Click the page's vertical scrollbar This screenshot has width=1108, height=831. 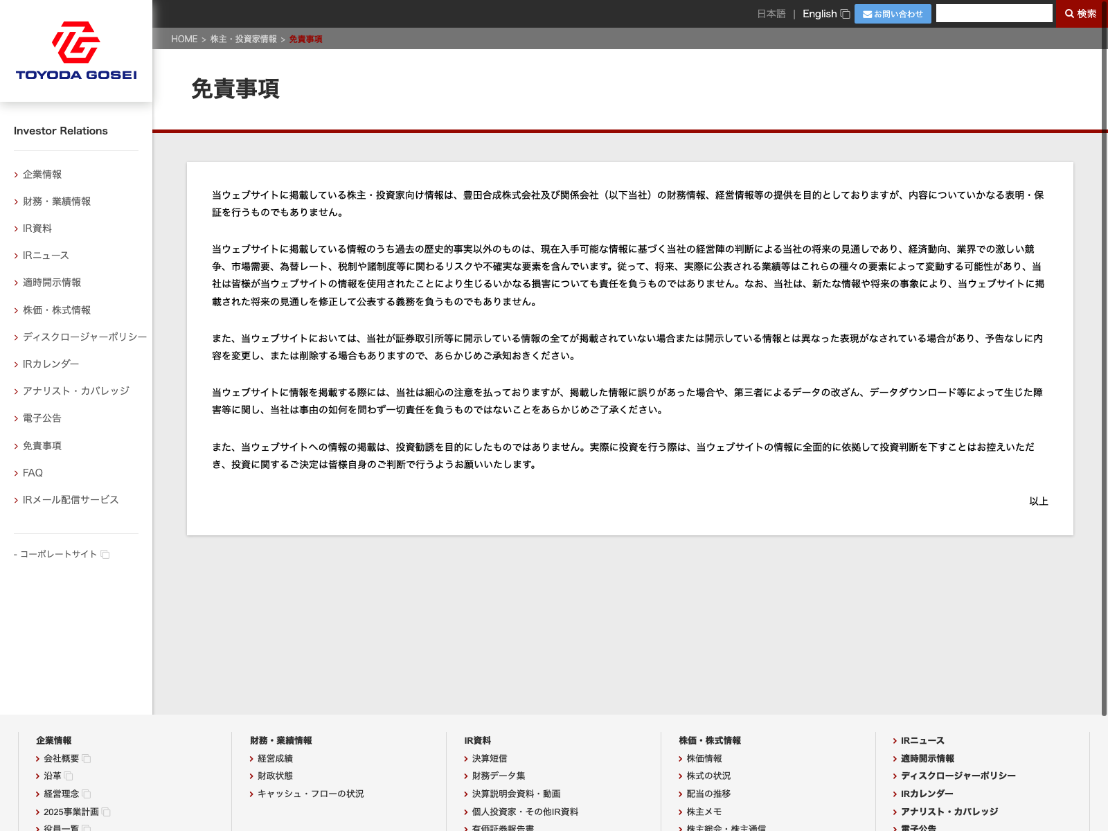click(1104, 346)
